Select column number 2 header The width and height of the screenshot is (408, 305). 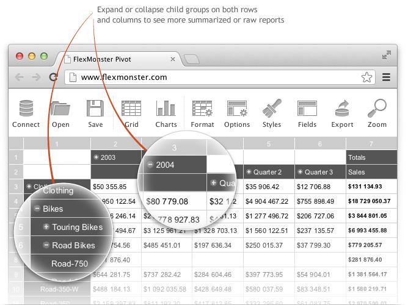pos(115,144)
